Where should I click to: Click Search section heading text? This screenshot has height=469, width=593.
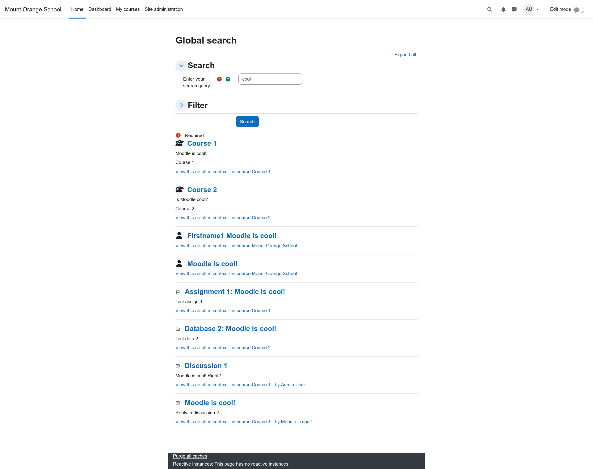coord(201,65)
